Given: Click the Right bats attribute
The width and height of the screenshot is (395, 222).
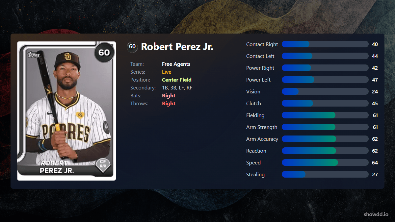Looking at the screenshot, I should (169, 95).
